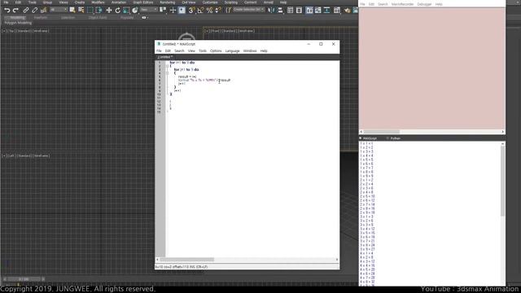Screen dimensions: 521x293
Task: Open Modifiers menu in main menu bar
Action: pos(98,2)
